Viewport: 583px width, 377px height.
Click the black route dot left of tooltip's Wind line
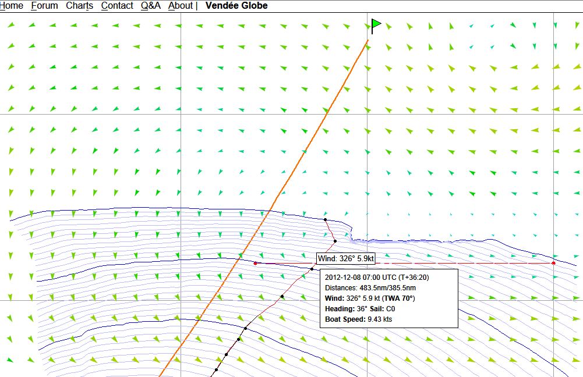coord(282,297)
